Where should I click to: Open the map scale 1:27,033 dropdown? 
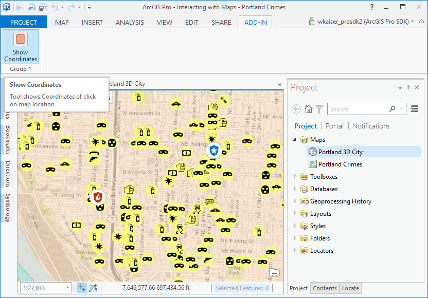[x=67, y=288]
